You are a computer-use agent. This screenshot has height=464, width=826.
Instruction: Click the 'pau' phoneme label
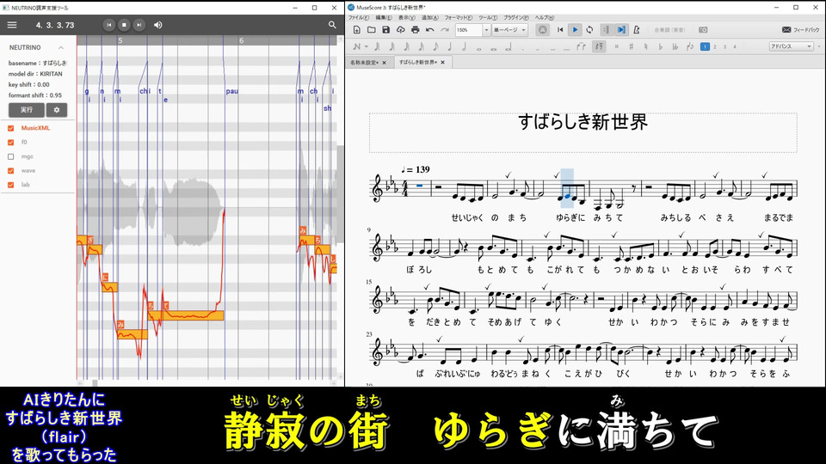click(x=231, y=92)
